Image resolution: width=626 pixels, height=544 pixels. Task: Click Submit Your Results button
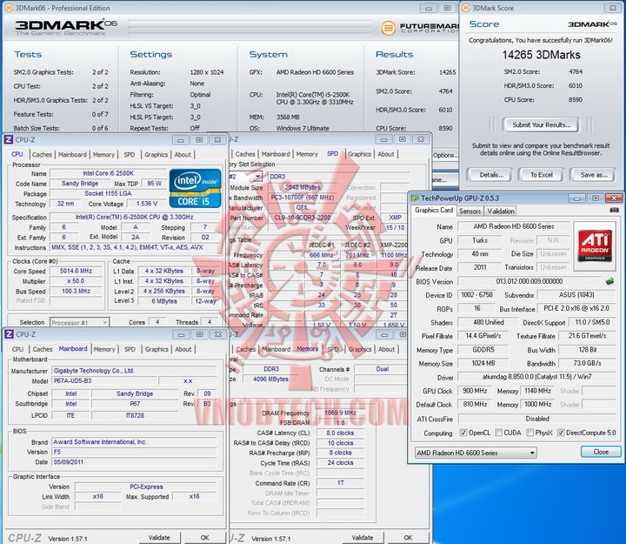(x=542, y=124)
